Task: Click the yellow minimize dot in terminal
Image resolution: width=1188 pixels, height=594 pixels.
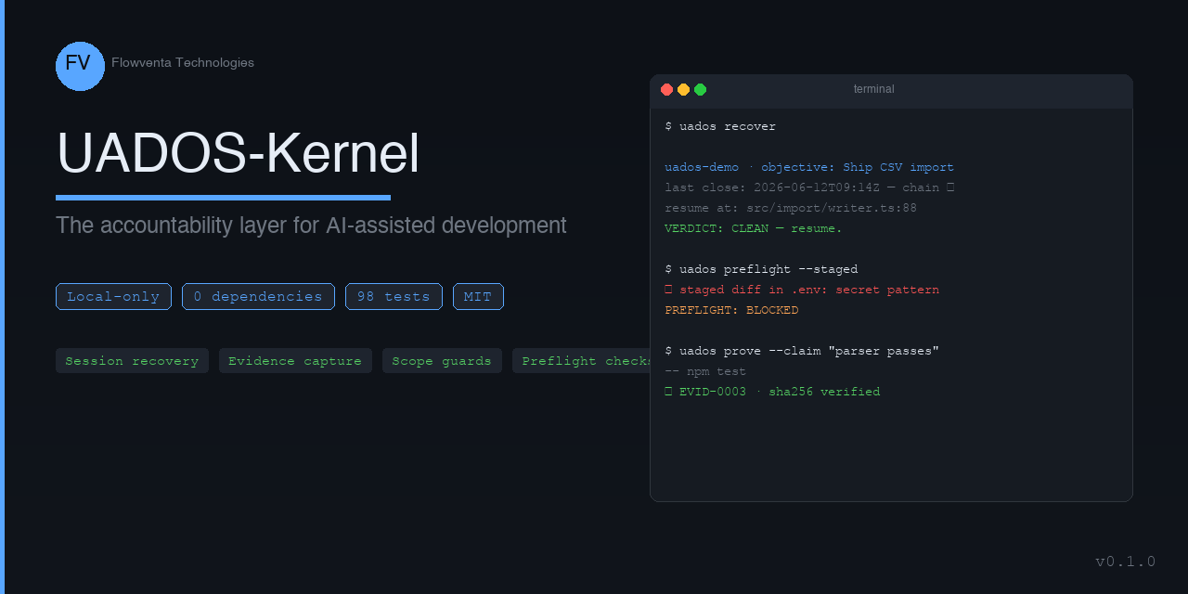Action: click(x=683, y=89)
